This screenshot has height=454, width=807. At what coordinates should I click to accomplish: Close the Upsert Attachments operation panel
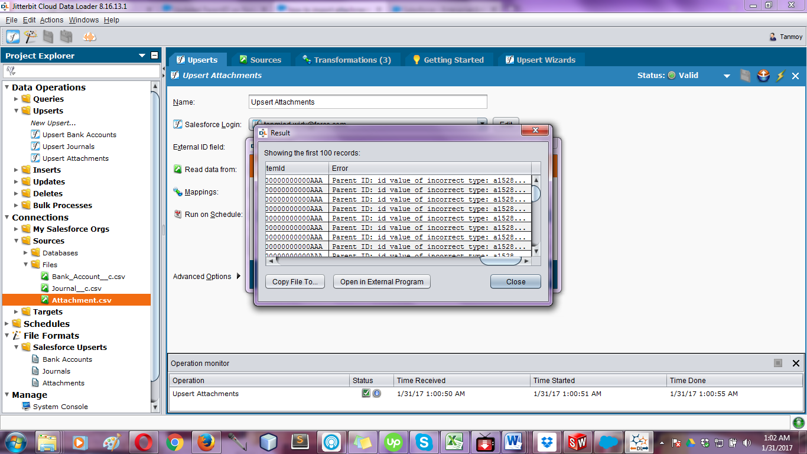tap(796, 76)
